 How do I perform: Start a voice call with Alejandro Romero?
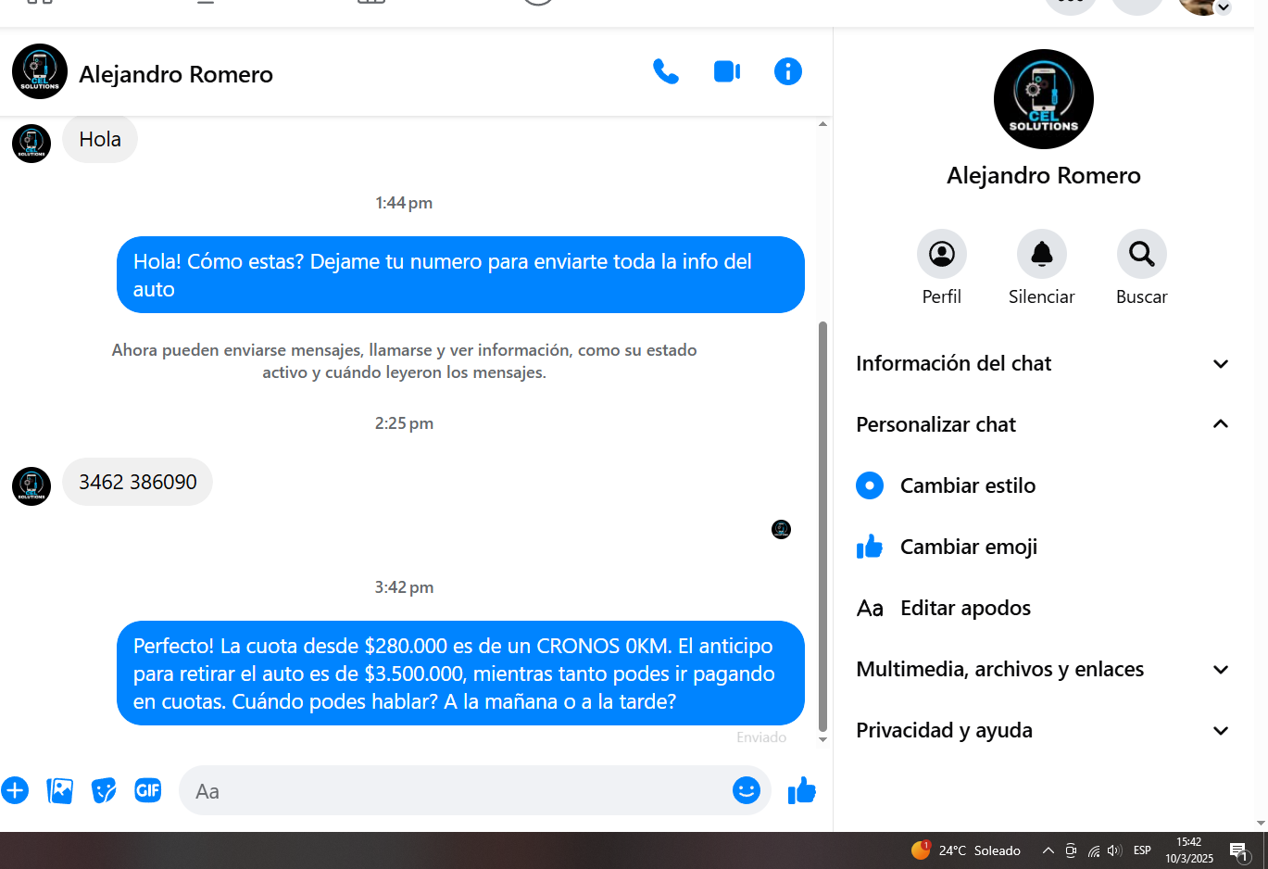coord(665,71)
